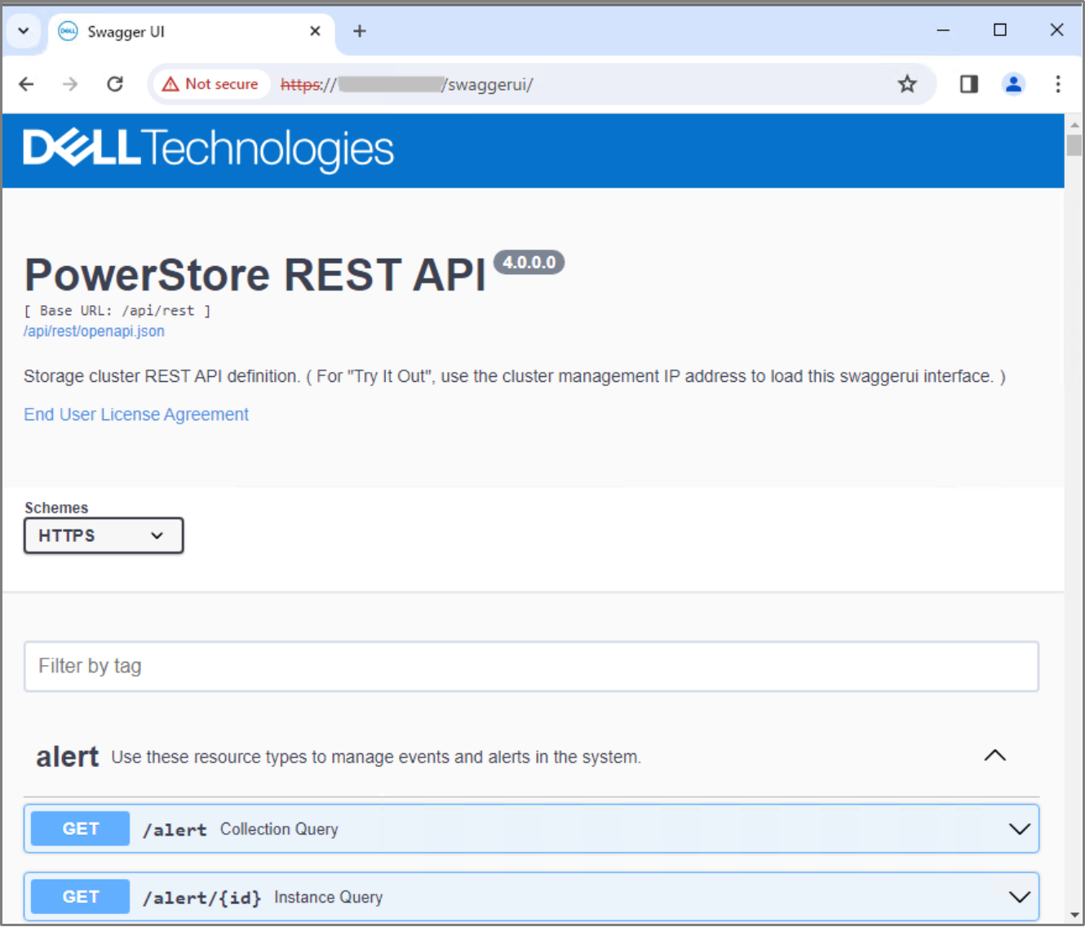Expand the GET /alert Collection Query arrow

click(1020, 829)
